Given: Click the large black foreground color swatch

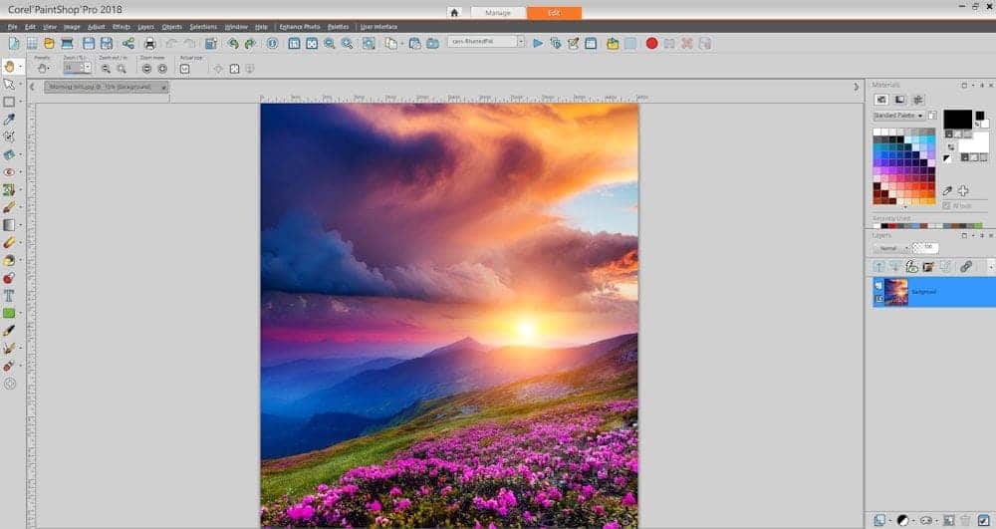Looking at the screenshot, I should pyautogui.click(x=957, y=119).
